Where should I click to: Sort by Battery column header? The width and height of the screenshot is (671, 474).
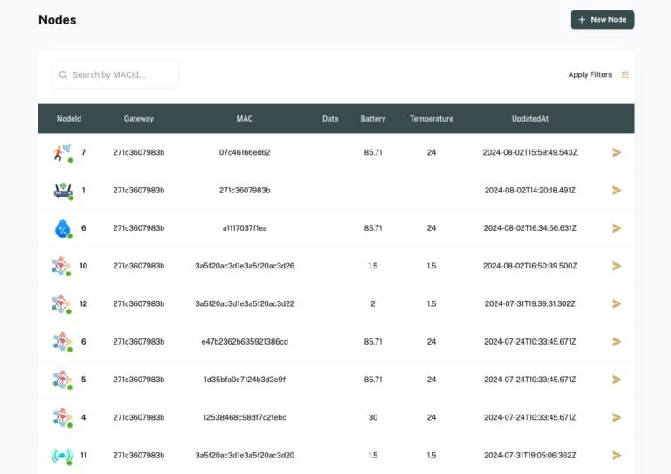coord(373,119)
